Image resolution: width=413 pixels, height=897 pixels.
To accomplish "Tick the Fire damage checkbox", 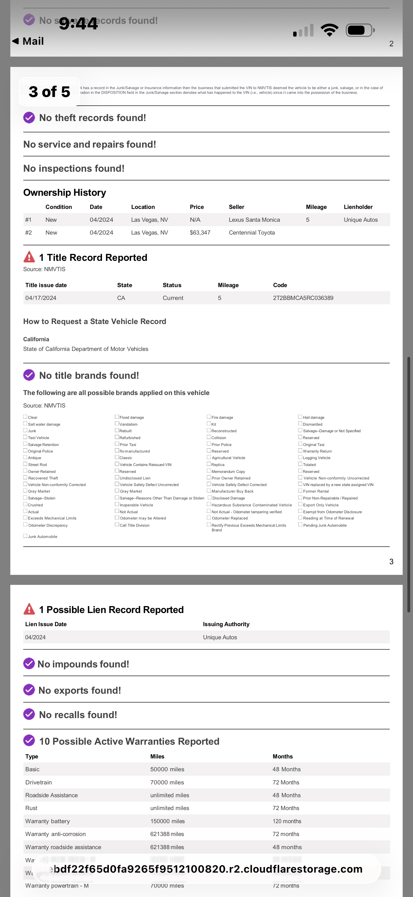I will 209,417.
